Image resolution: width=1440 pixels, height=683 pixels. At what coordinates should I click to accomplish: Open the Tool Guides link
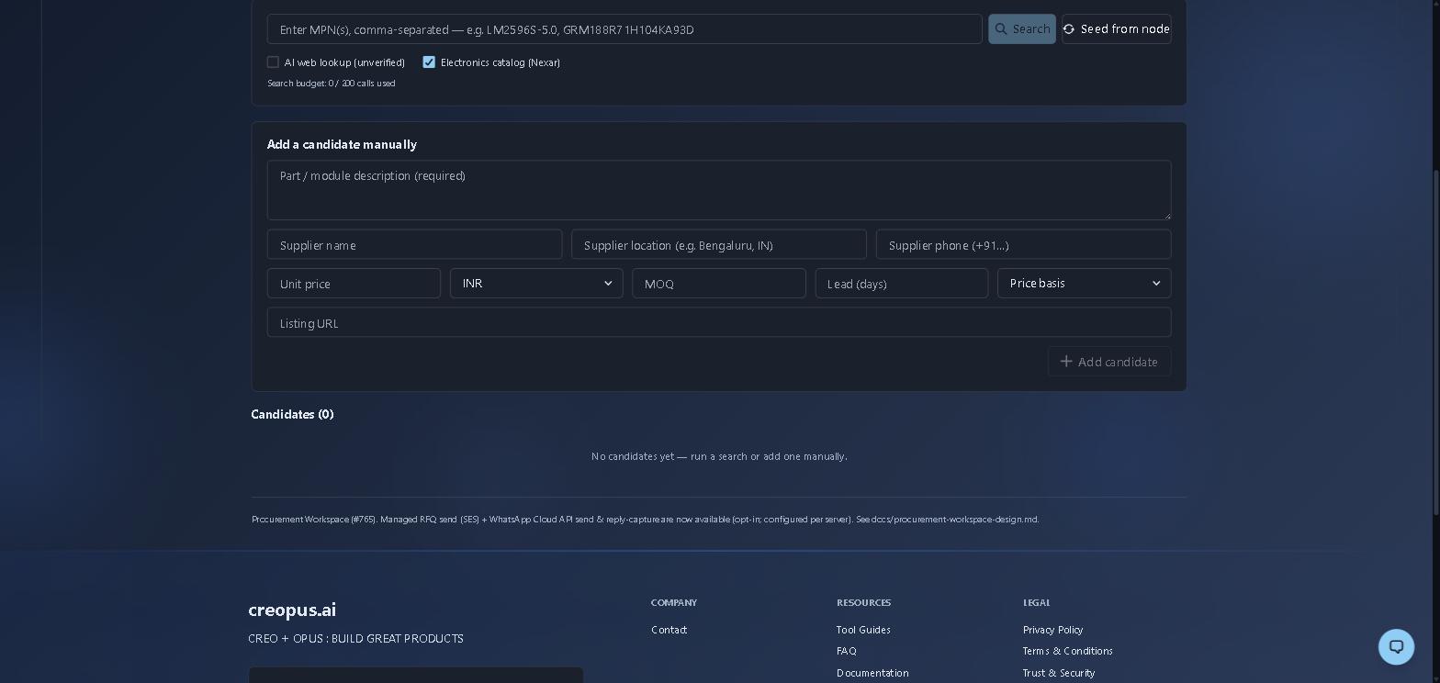click(x=863, y=630)
